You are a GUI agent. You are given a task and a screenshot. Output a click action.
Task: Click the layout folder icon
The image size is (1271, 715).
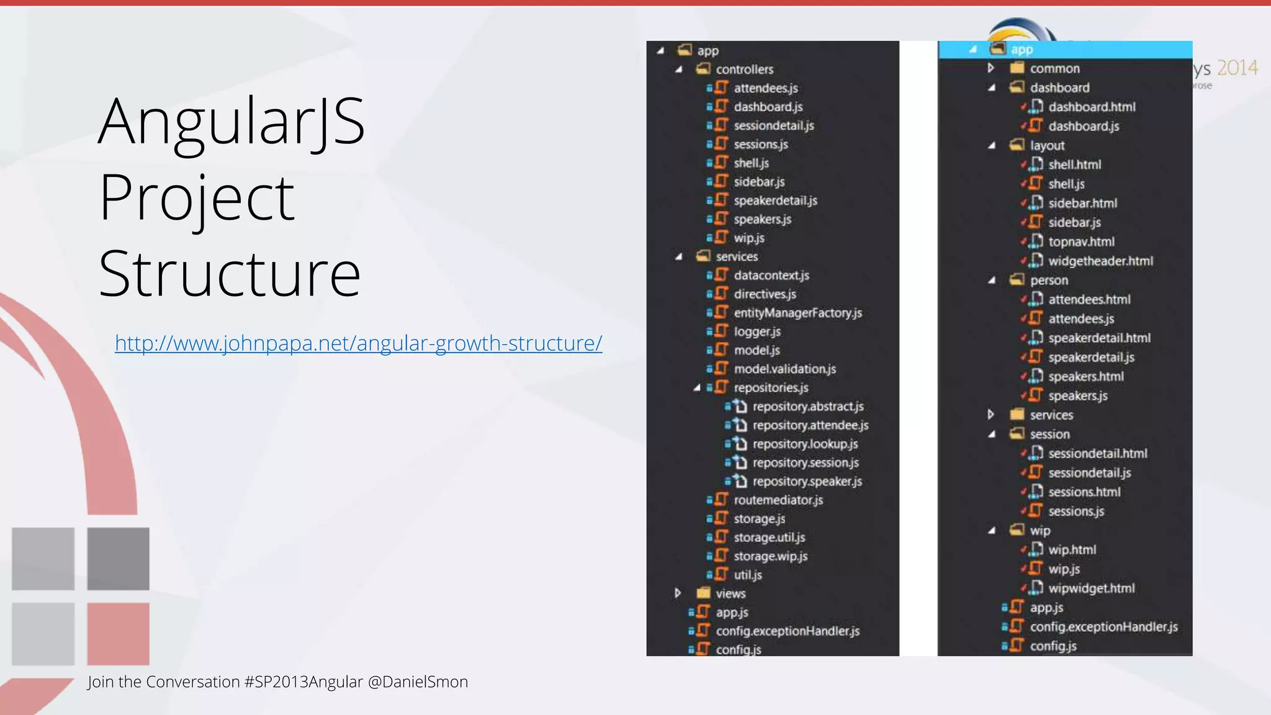pos(1017,145)
